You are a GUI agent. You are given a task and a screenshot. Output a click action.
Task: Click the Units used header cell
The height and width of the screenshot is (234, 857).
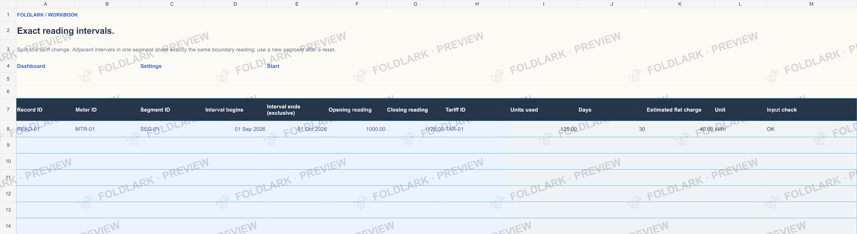click(544, 110)
